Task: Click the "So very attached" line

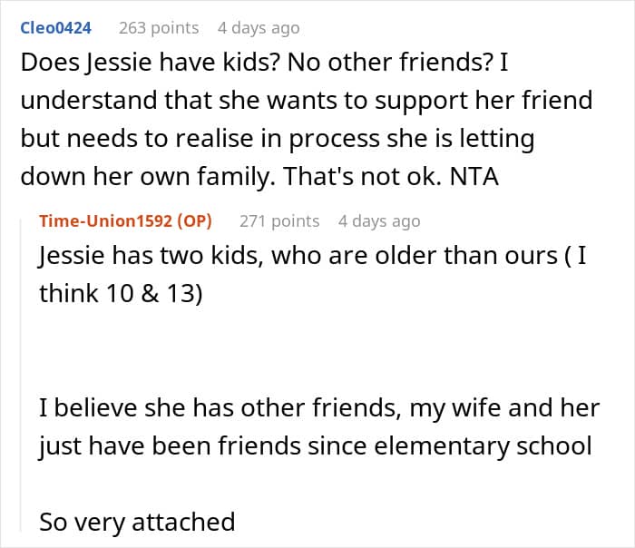Action: click(x=137, y=522)
